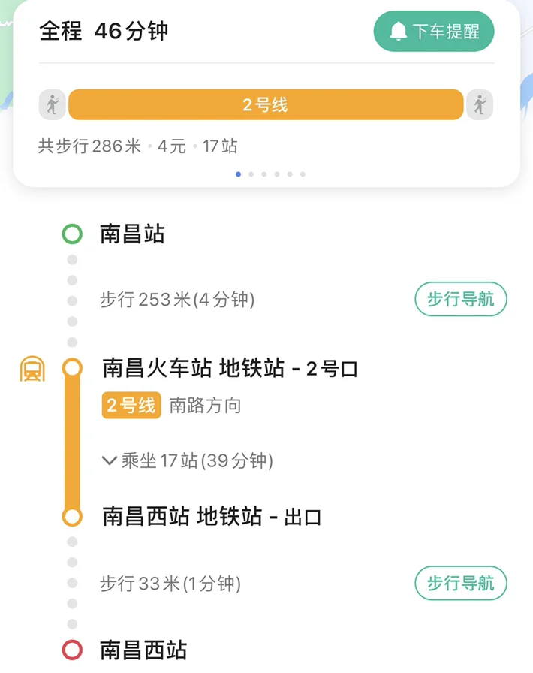
Task: Tap 步行导航 next to 步行33米
Action: [x=460, y=584]
